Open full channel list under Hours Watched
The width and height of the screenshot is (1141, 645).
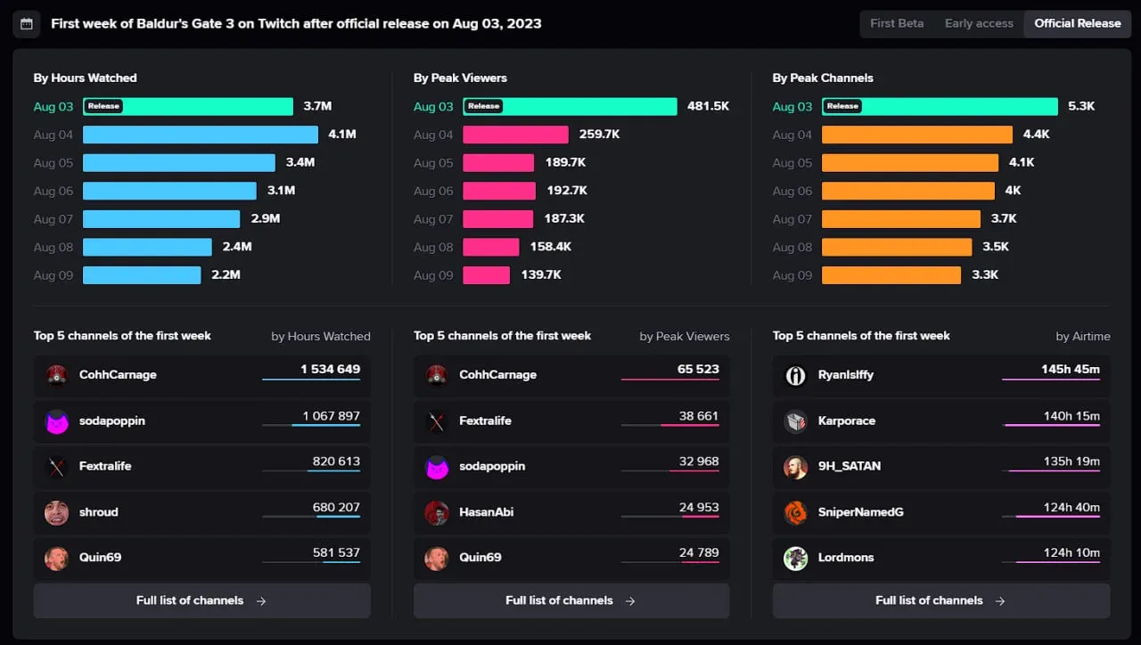(202, 600)
